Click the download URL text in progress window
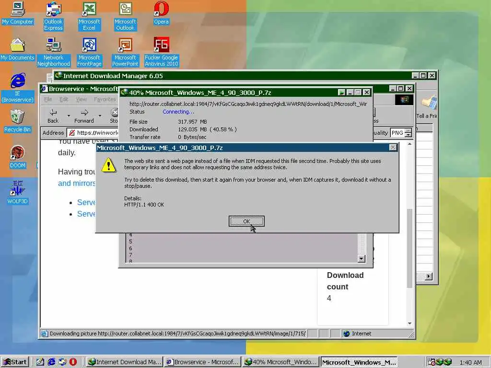 coord(248,104)
